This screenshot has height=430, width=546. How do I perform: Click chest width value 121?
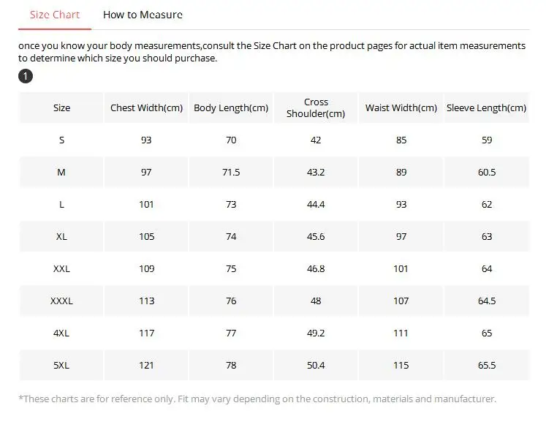pos(146,365)
